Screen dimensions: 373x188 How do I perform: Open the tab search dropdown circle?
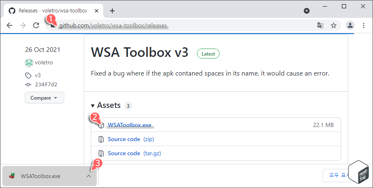[307, 11]
